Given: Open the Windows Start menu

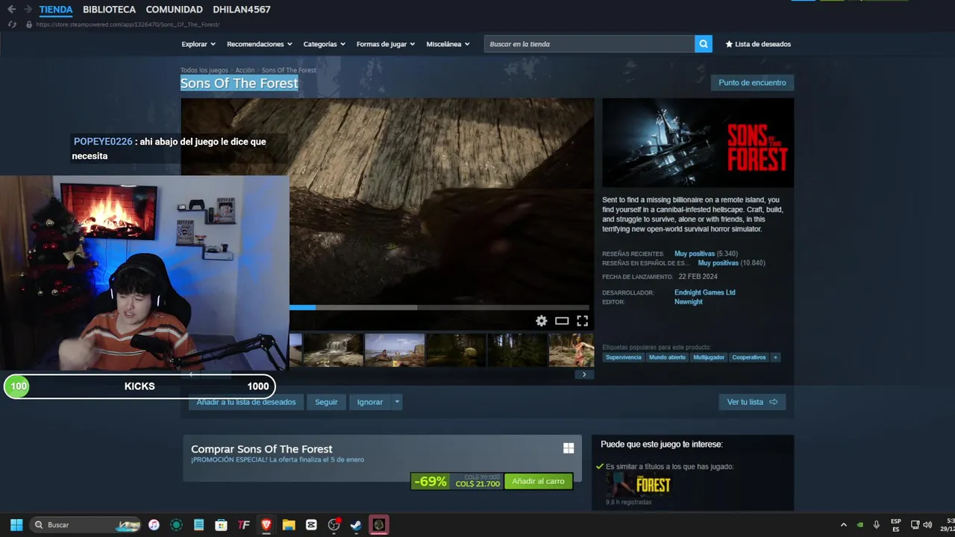Looking at the screenshot, I should (x=16, y=525).
